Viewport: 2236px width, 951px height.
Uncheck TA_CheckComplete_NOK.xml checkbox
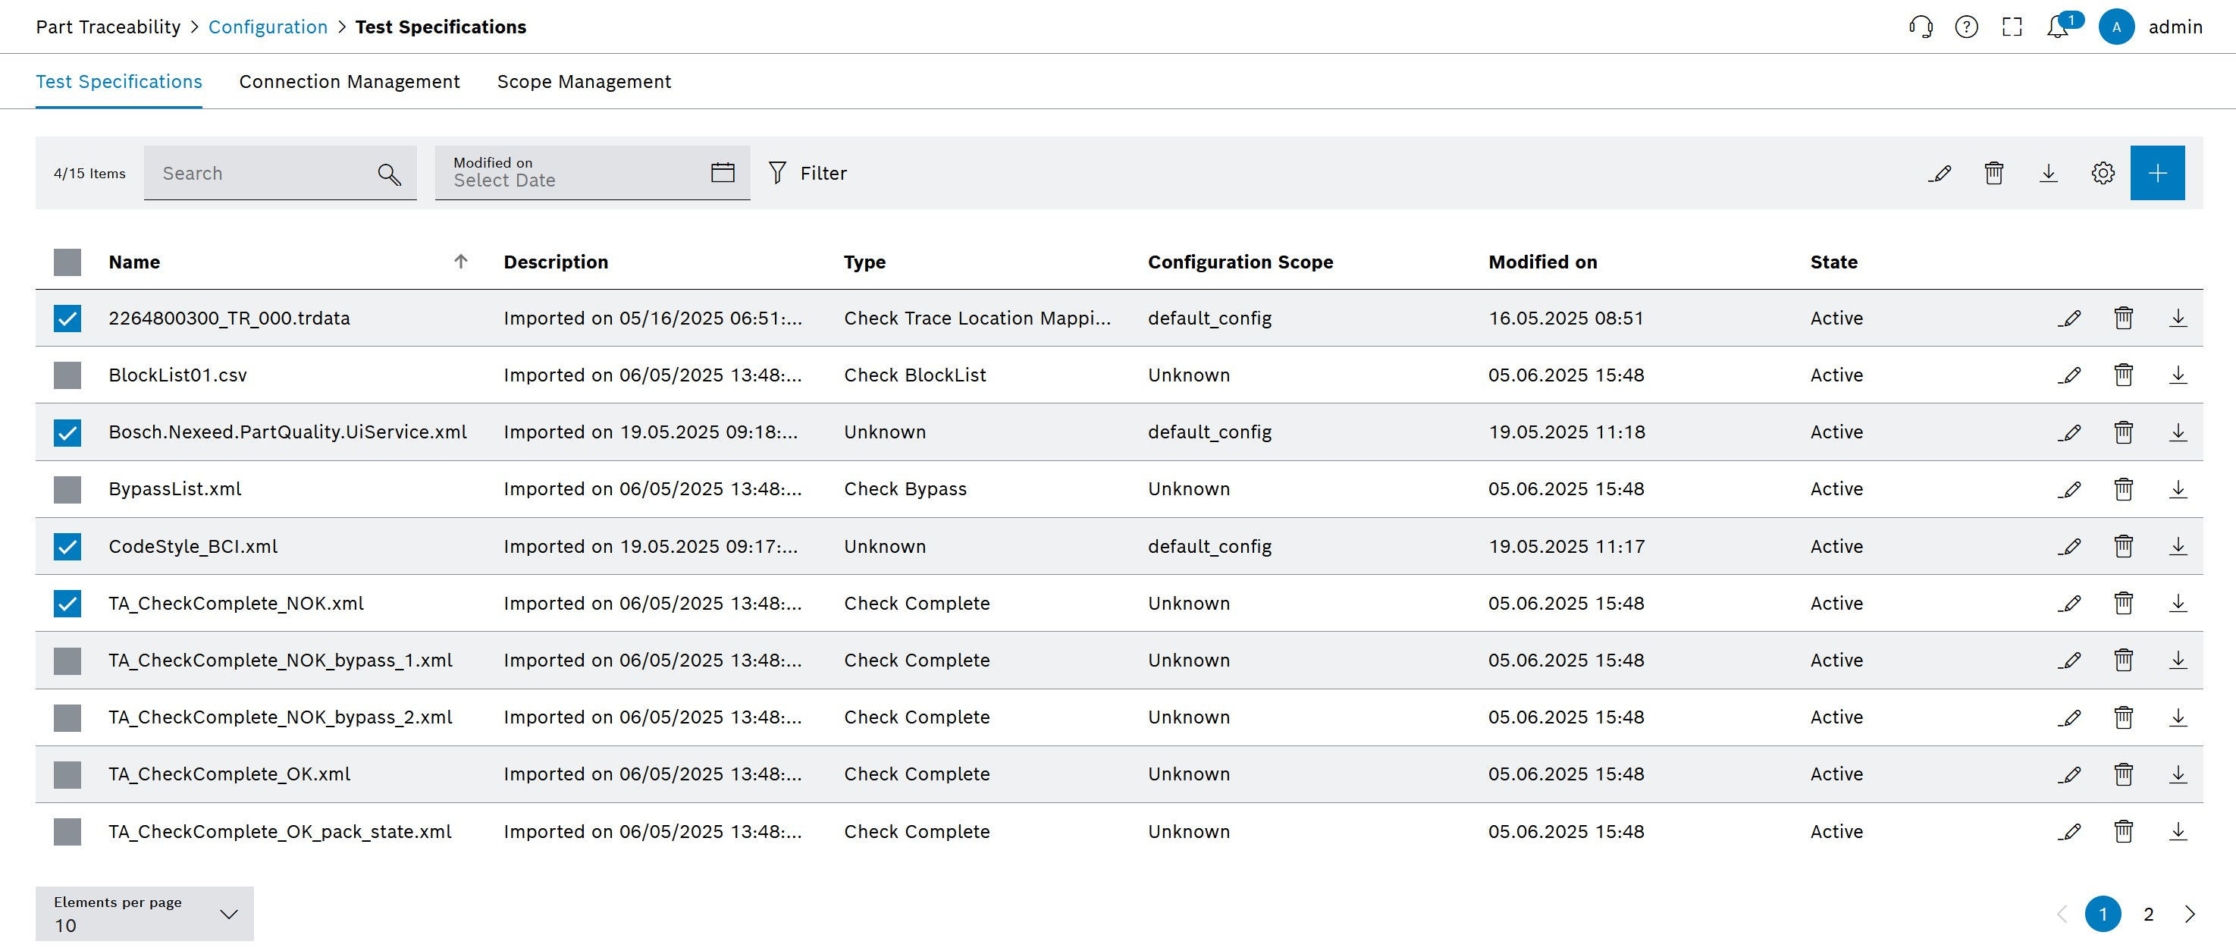tap(67, 604)
